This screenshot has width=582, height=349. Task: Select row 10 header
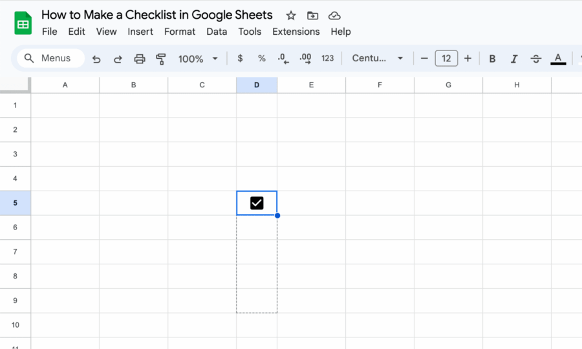16,325
